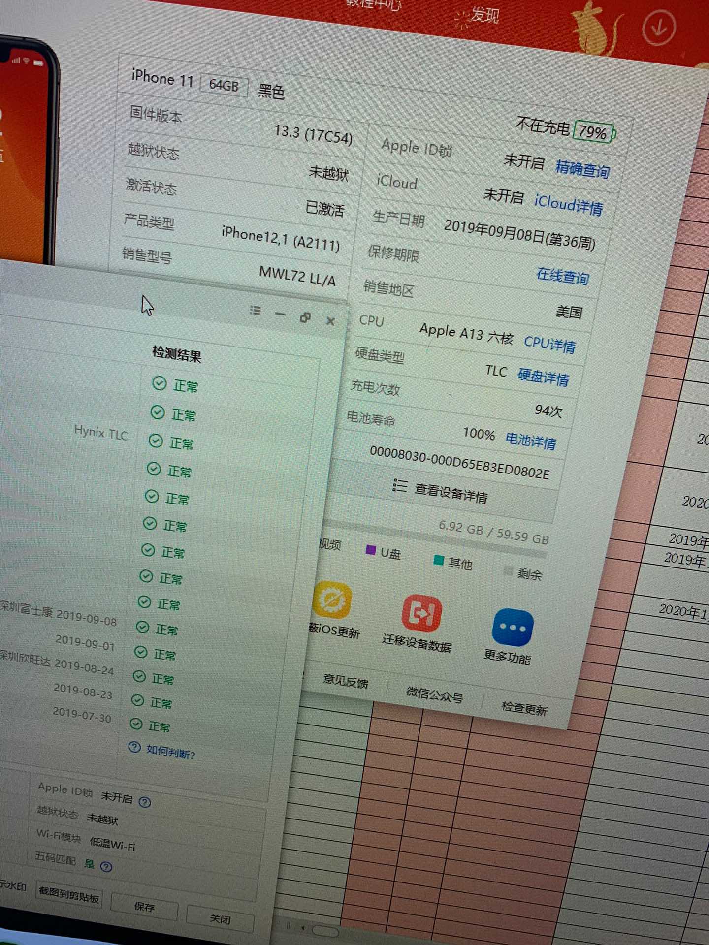Click the Apple ID锁 help question icon
The image size is (709, 945).
(x=144, y=802)
